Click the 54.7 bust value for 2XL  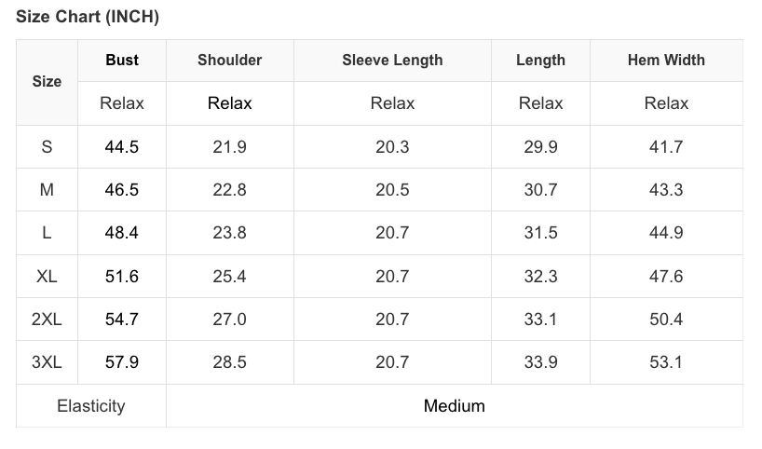tap(122, 319)
